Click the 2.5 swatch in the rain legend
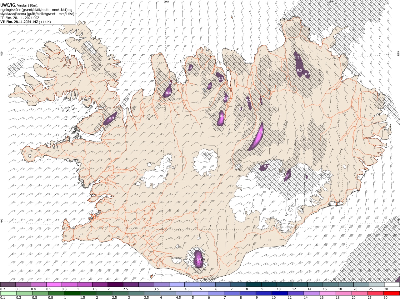The width and height of the screenshot is (400, 300). (120, 293)
